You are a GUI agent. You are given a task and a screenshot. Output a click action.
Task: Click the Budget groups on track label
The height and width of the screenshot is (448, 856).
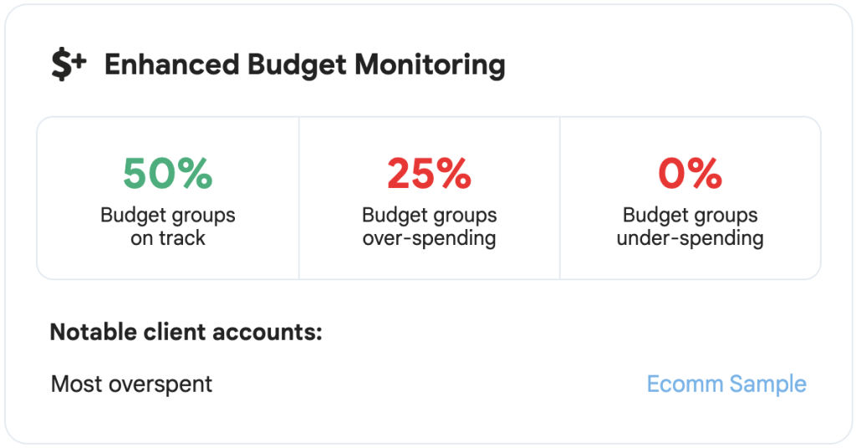[167, 227]
